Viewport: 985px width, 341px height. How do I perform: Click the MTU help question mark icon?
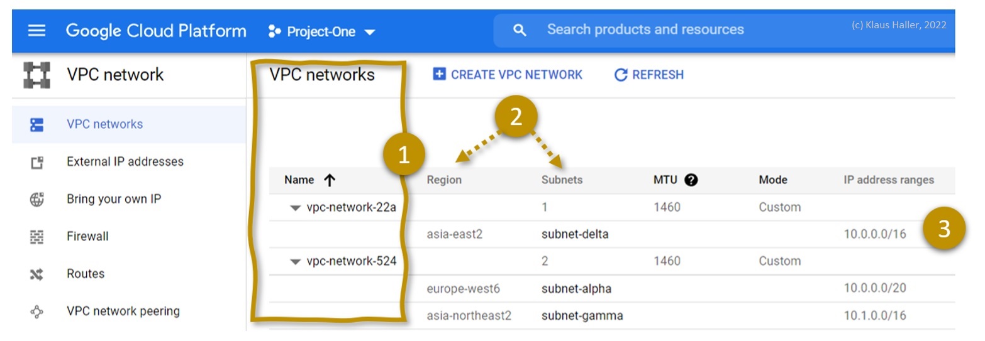(691, 180)
